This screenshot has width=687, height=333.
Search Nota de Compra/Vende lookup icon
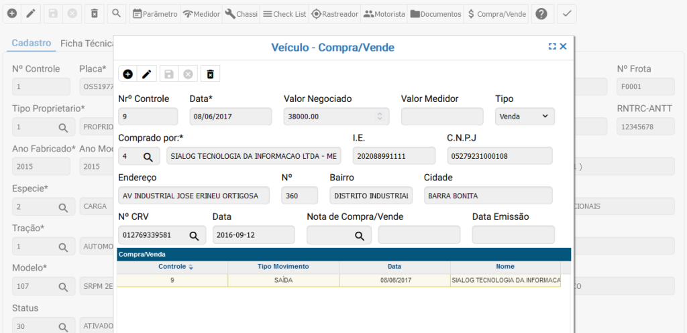click(x=360, y=235)
